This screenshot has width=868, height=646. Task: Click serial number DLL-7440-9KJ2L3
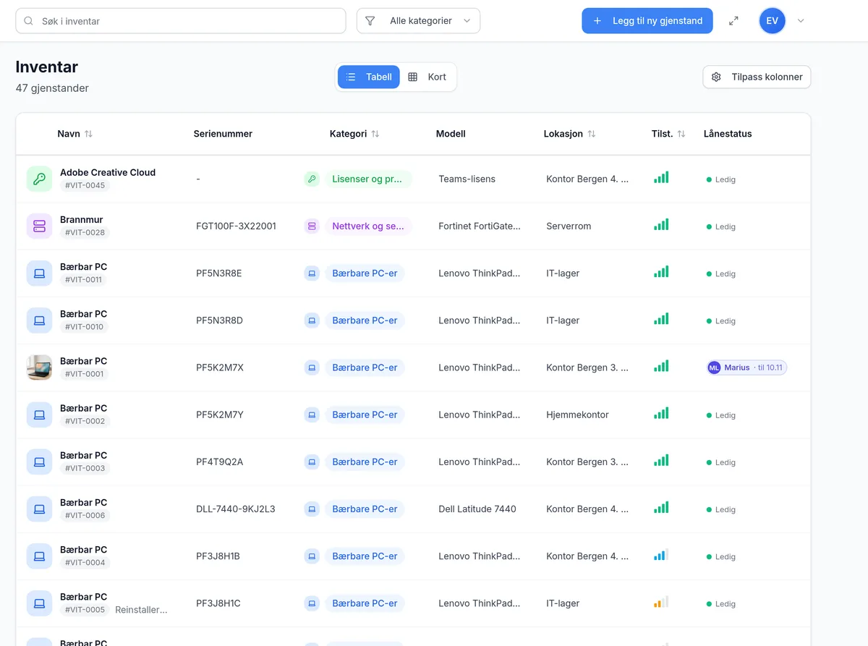coord(236,509)
